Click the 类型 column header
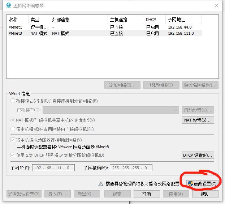The width and height of the screenshot is (225, 204). click(39, 20)
